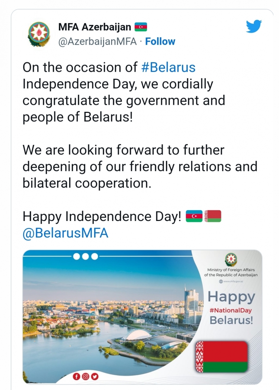Click the Belarus flag emoji in tweet text
Image resolution: width=279 pixels, height=390 pixels.
point(213,216)
